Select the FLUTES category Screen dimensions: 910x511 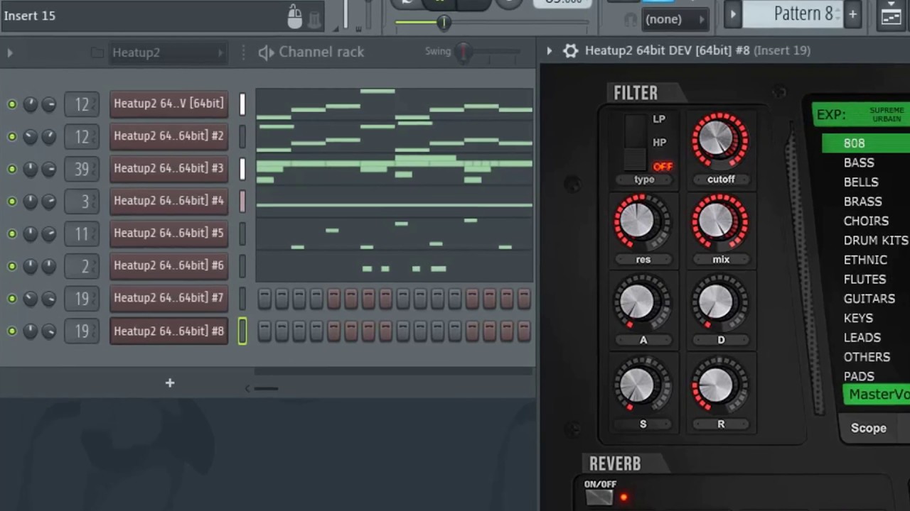point(864,280)
